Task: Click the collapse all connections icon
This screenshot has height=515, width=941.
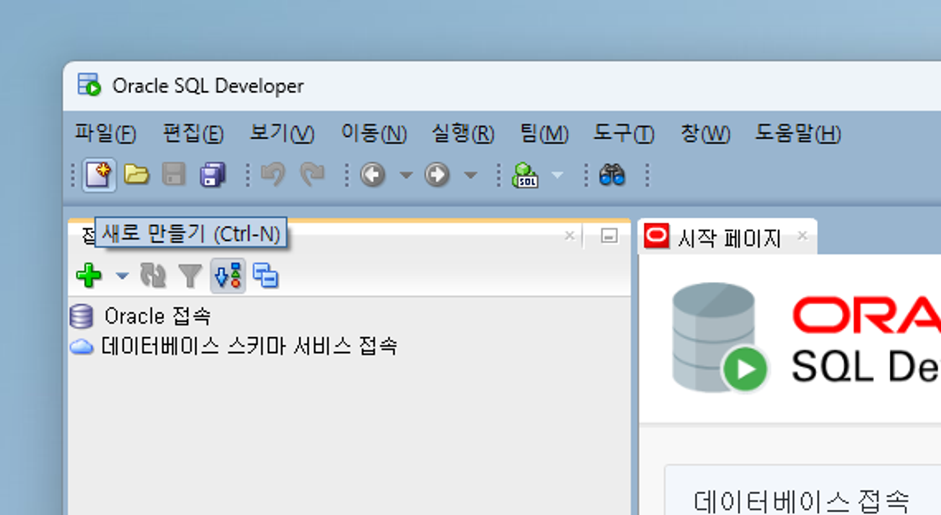Action: click(x=265, y=276)
